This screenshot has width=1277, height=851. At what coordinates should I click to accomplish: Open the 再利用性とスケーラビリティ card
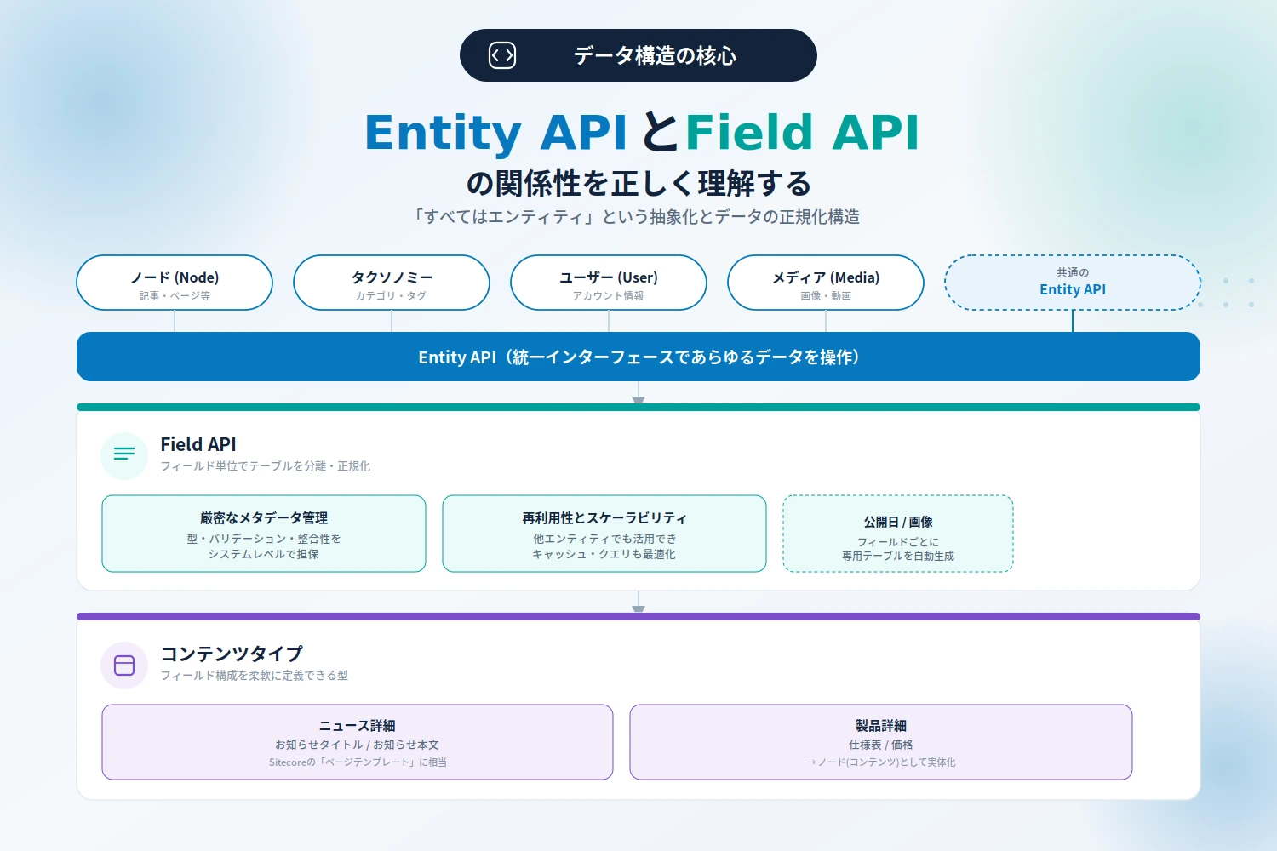(604, 534)
